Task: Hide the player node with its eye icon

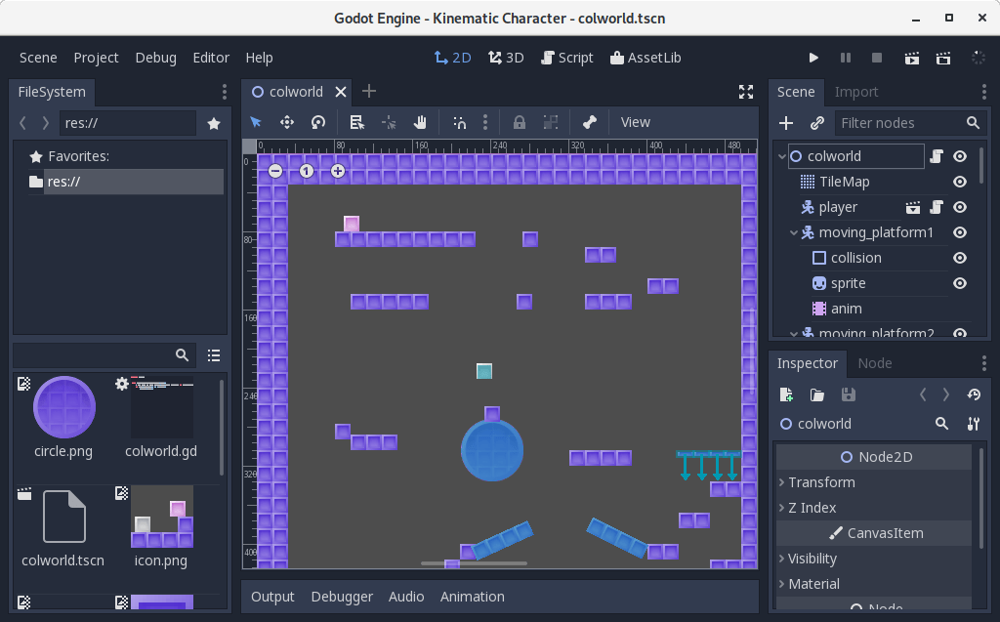Action: (x=958, y=207)
